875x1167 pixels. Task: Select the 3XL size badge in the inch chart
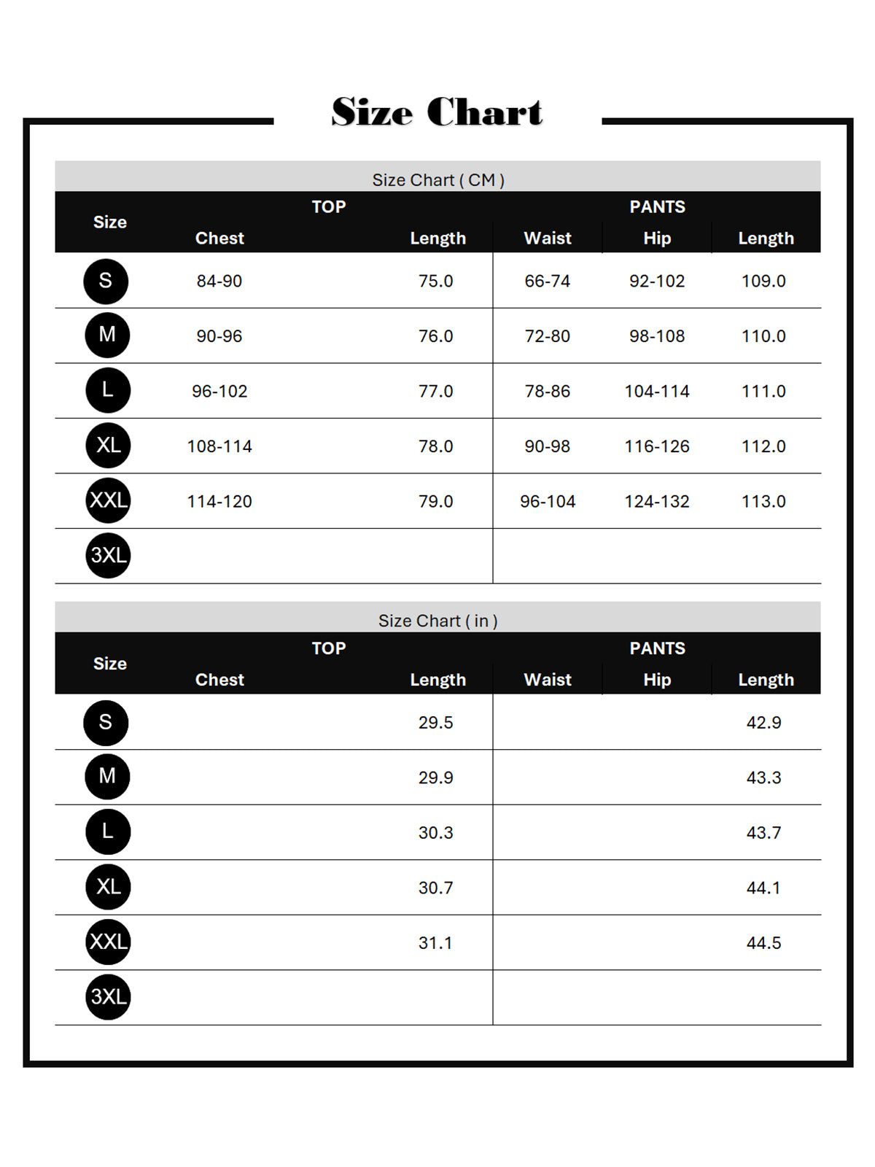tap(108, 997)
